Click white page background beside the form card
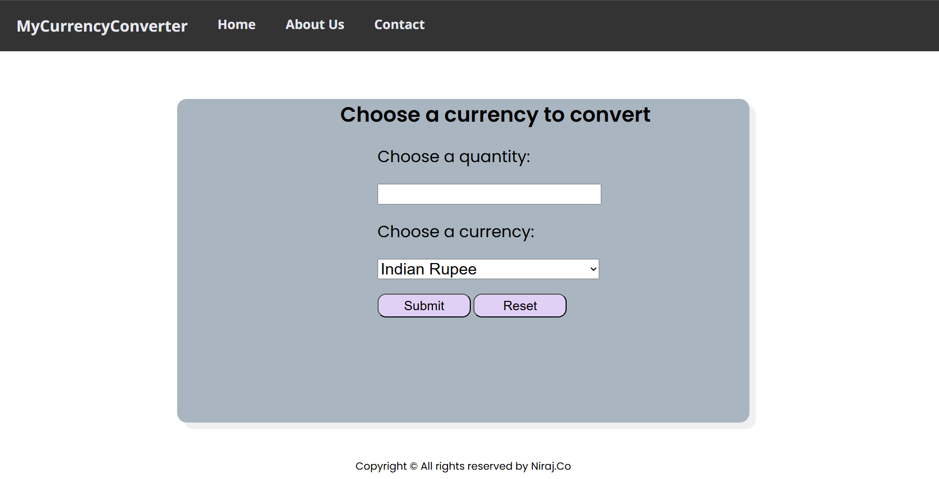Screen dimensions: 939x479 pos(88,259)
